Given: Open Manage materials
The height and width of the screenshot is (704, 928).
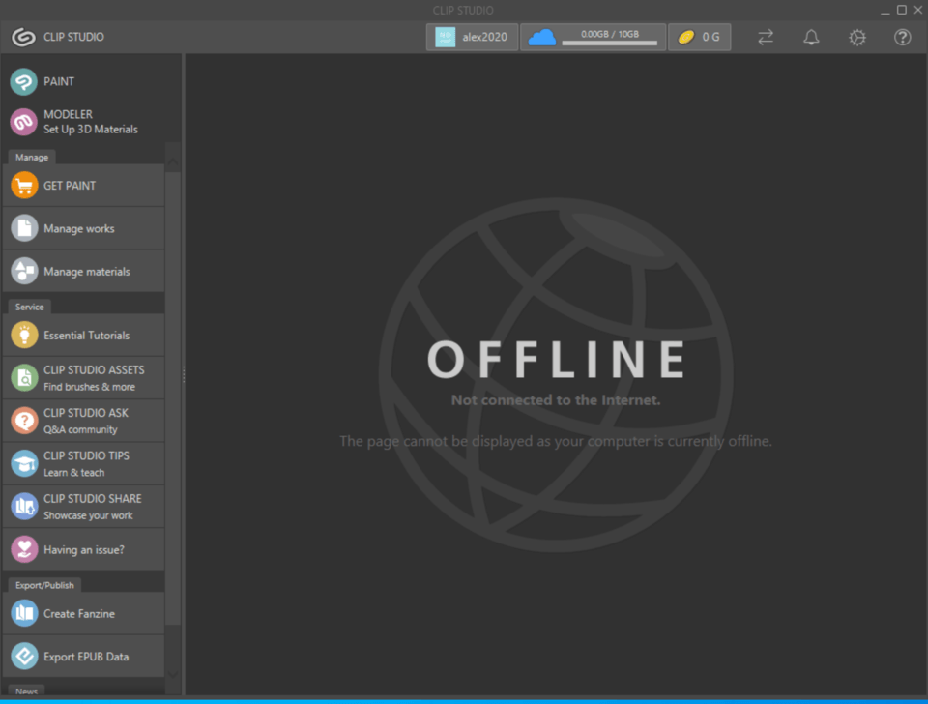Looking at the screenshot, I should 85,272.
